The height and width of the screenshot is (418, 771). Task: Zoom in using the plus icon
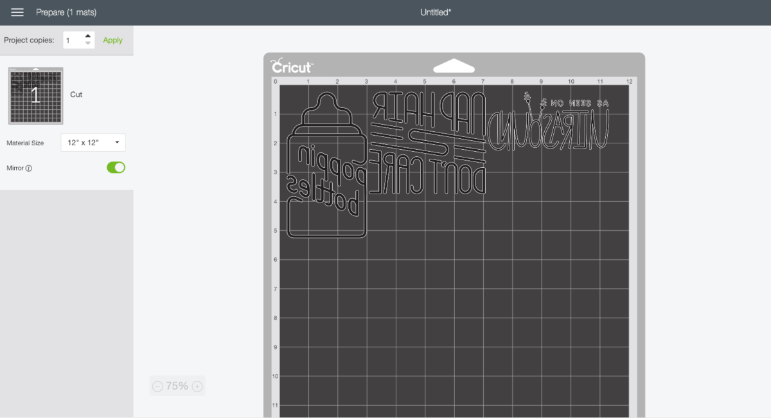197,386
